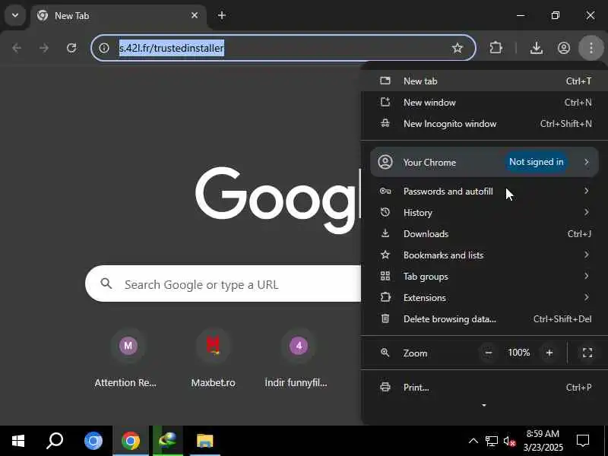Show hidden system tray icons
This screenshot has width=608, height=456.
473,441
